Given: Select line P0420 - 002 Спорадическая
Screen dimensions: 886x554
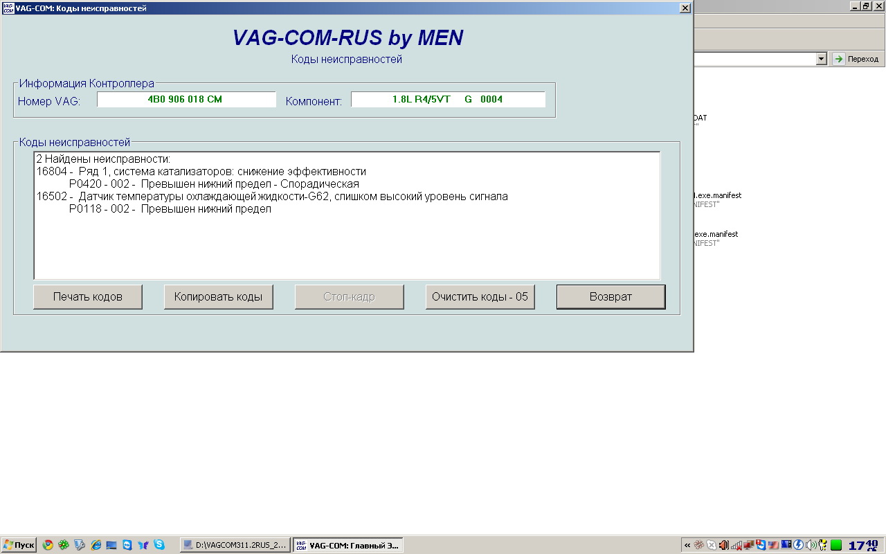Looking at the screenshot, I should 214,184.
